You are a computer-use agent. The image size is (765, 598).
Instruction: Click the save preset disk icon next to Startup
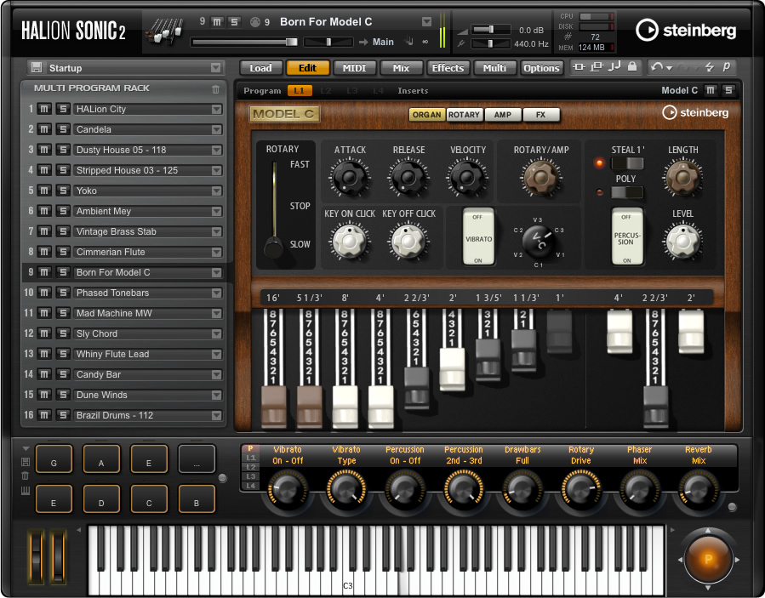coord(37,67)
